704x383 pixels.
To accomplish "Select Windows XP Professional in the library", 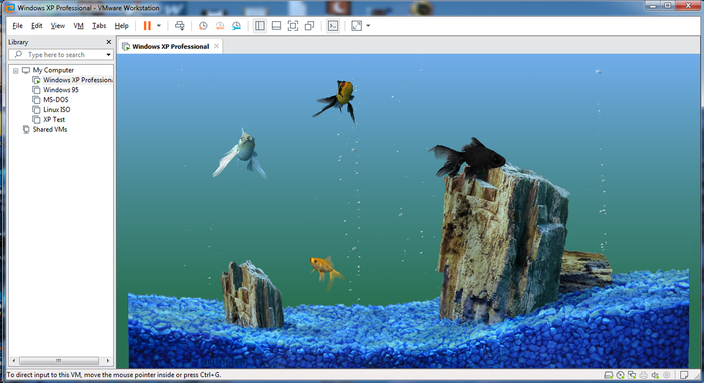I will coord(78,80).
